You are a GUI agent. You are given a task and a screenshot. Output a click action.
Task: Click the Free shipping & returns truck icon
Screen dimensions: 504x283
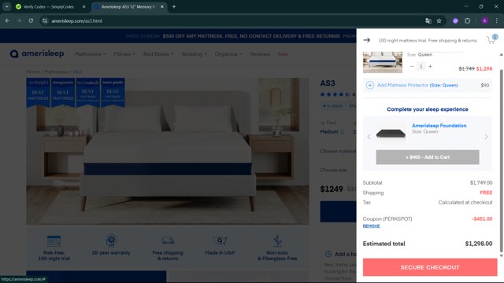pos(168,241)
